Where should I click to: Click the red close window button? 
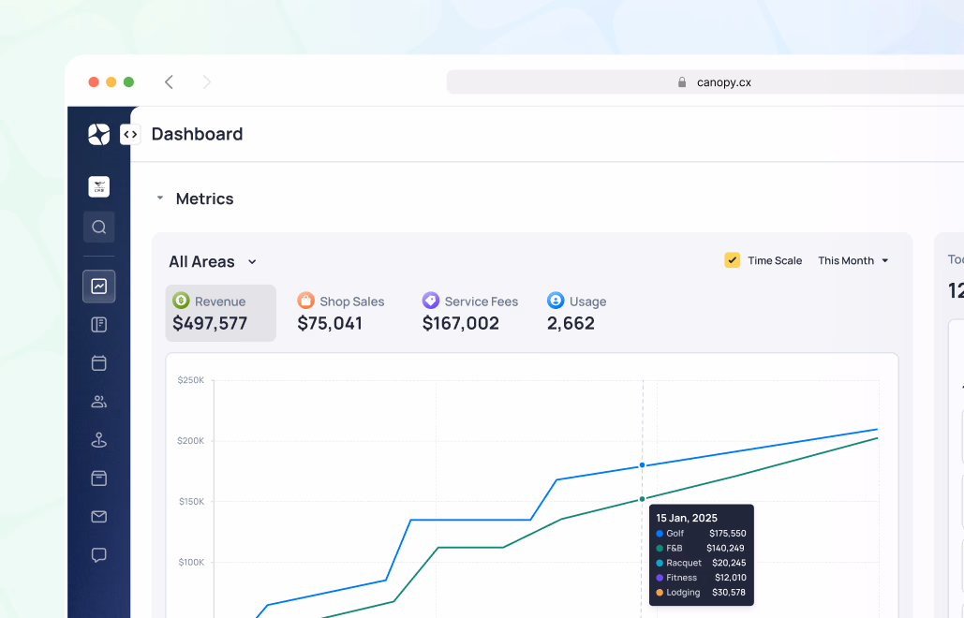(94, 81)
